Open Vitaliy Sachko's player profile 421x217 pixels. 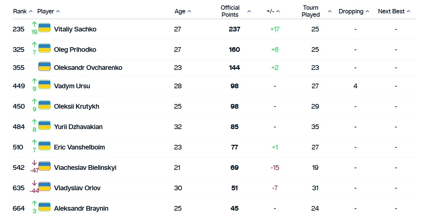pyautogui.click(x=75, y=29)
